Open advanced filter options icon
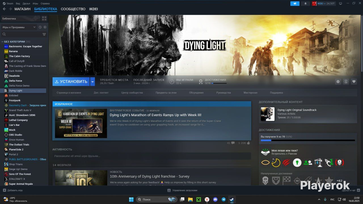This screenshot has width=363, height=204. 44,34
